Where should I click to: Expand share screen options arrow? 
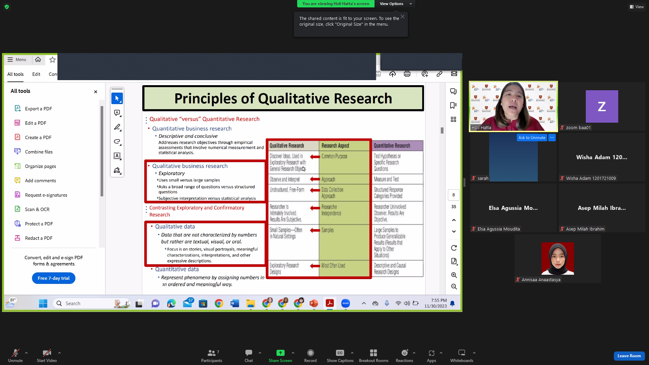click(x=293, y=353)
